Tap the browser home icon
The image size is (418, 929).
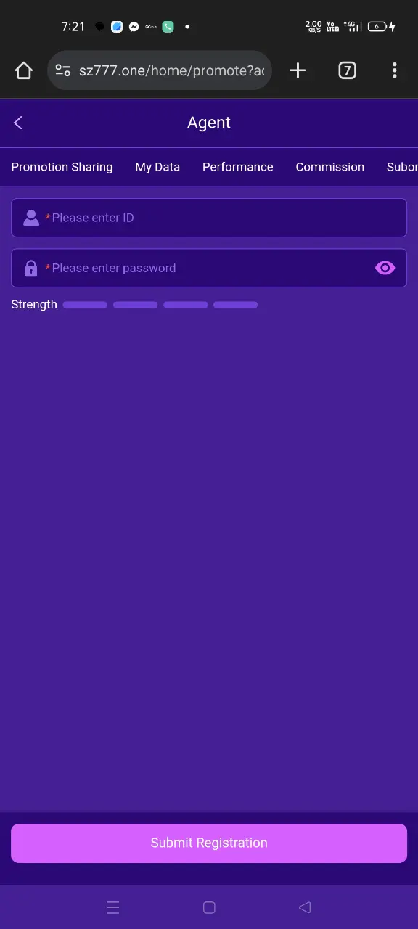point(24,70)
